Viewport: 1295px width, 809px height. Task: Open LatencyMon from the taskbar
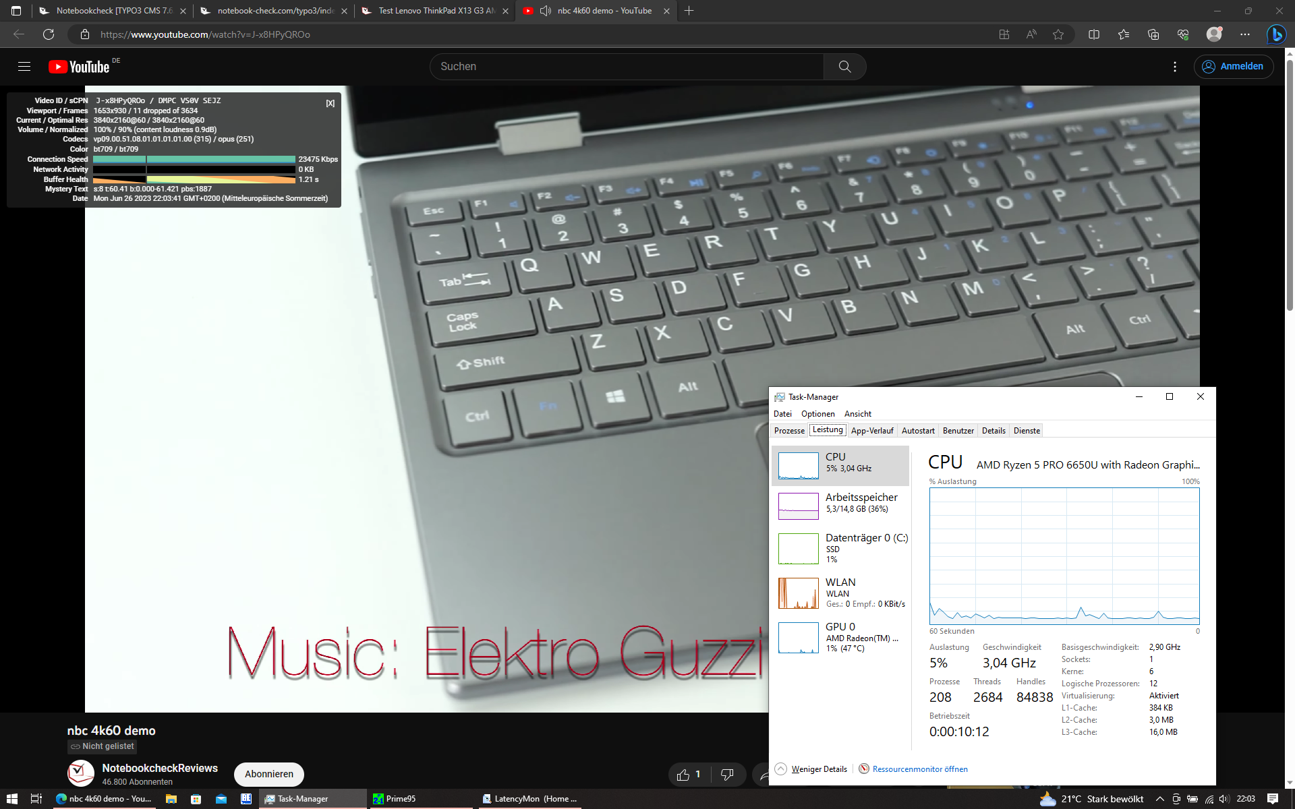530,799
